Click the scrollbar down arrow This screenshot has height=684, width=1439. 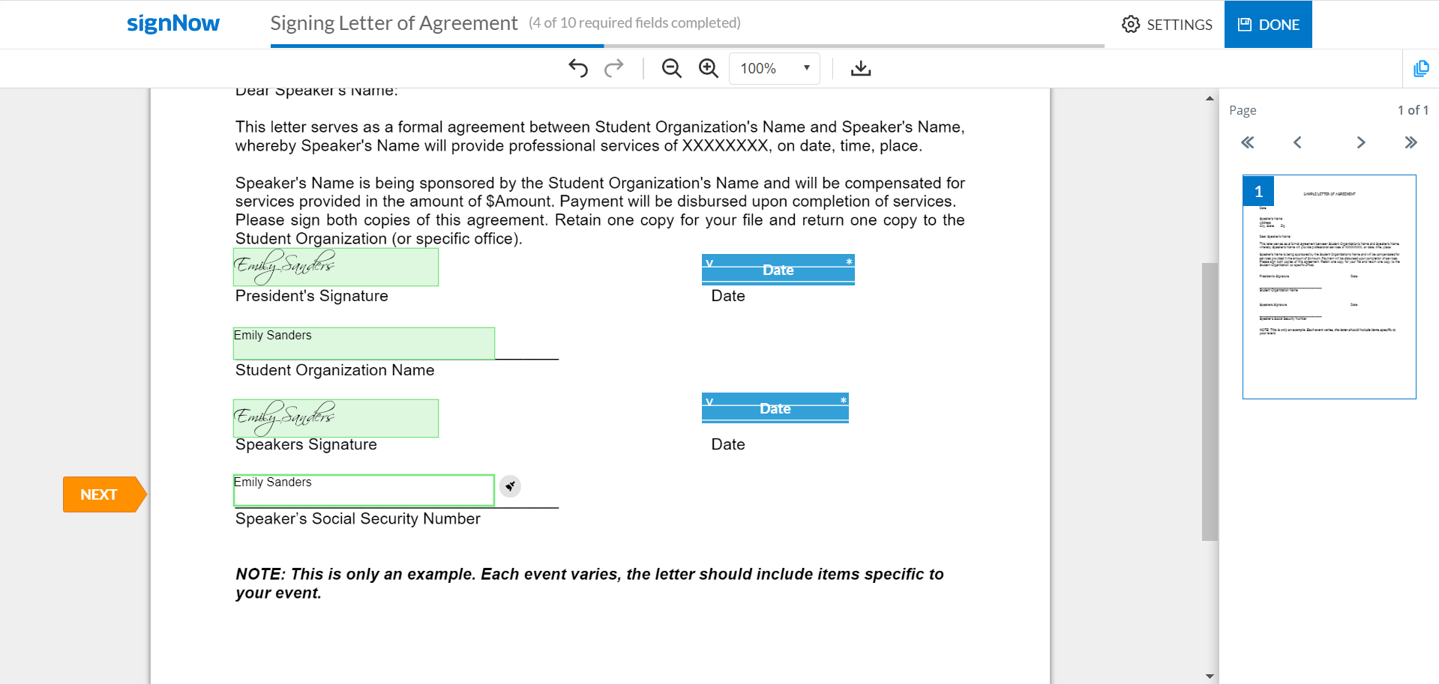click(x=1210, y=676)
